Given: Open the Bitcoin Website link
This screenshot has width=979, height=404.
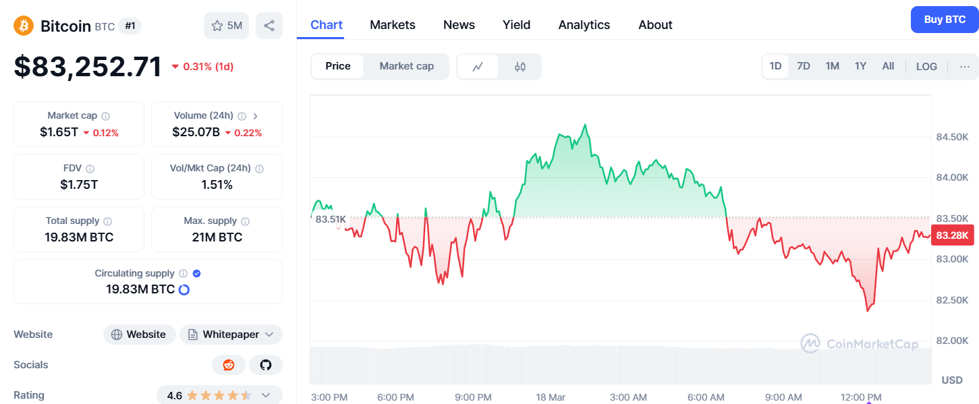Looking at the screenshot, I should click(x=139, y=335).
